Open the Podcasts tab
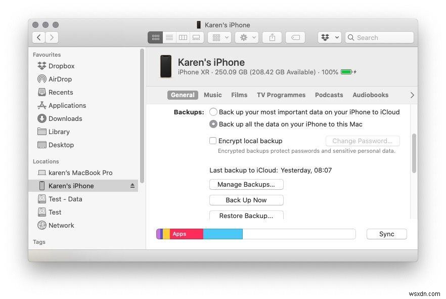This screenshot has width=446, height=299. 329,95
